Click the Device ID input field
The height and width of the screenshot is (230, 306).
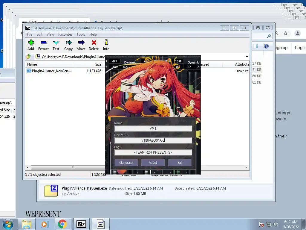tap(153, 140)
